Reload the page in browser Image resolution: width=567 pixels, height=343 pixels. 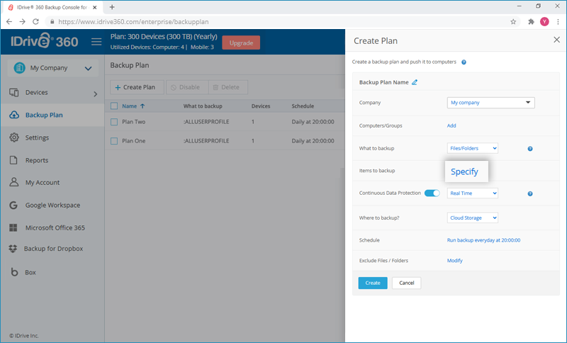coord(38,22)
